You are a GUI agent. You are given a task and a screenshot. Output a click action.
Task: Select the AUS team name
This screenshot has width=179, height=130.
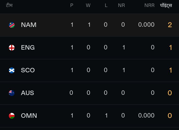(27, 93)
